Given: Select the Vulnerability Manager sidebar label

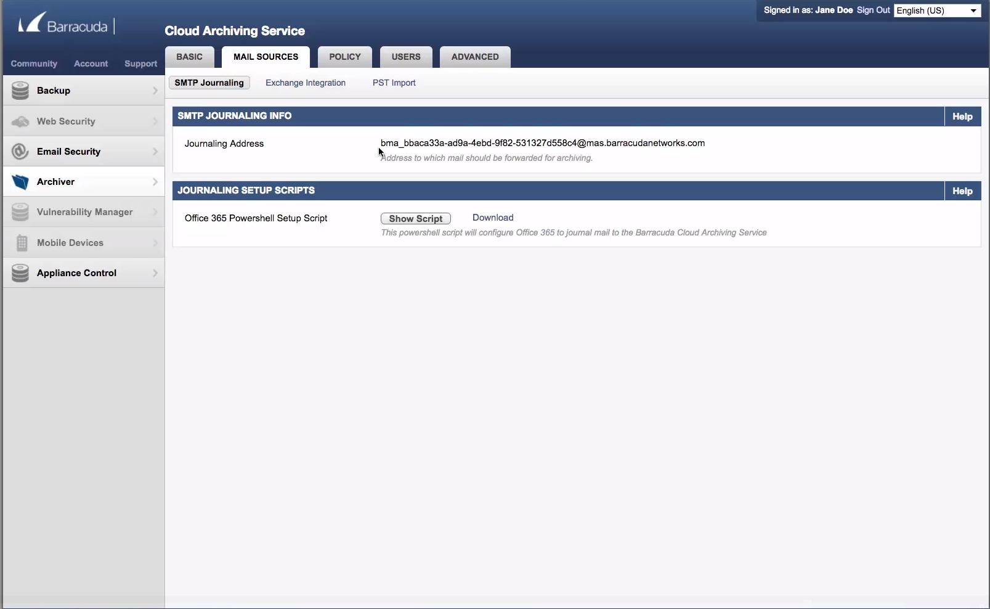Looking at the screenshot, I should click(x=85, y=212).
